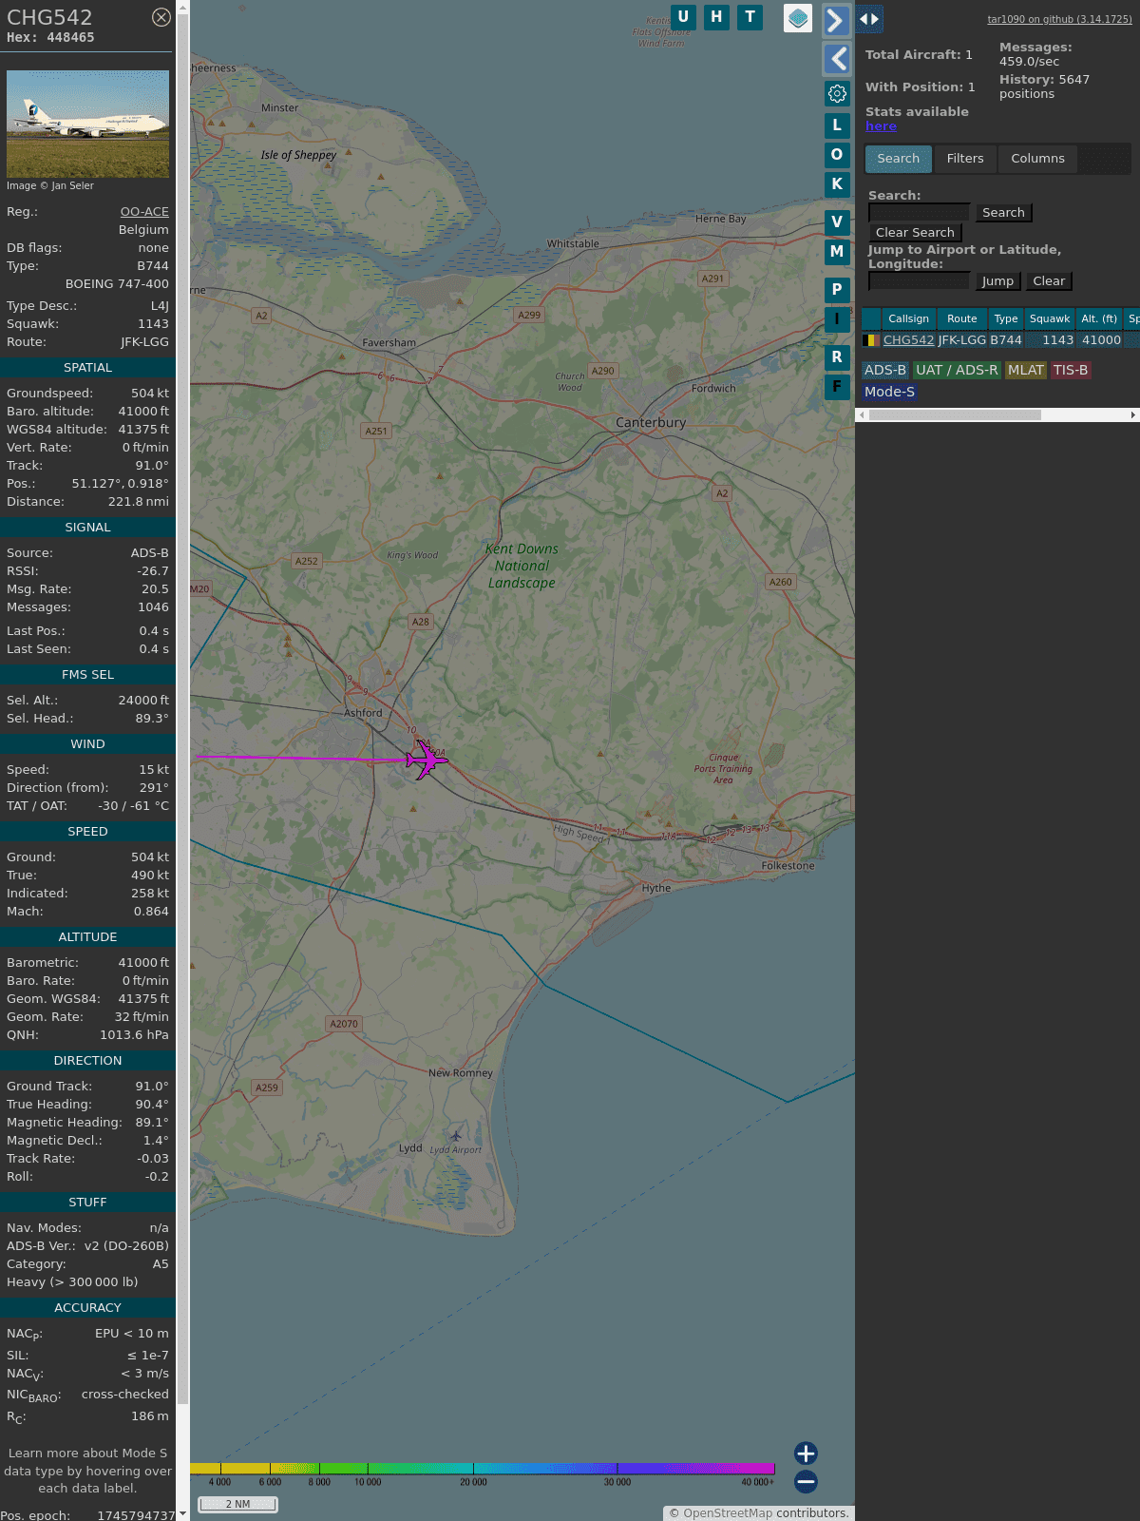Click the Search text input field
The image size is (1140, 1521).
pyautogui.click(x=920, y=213)
